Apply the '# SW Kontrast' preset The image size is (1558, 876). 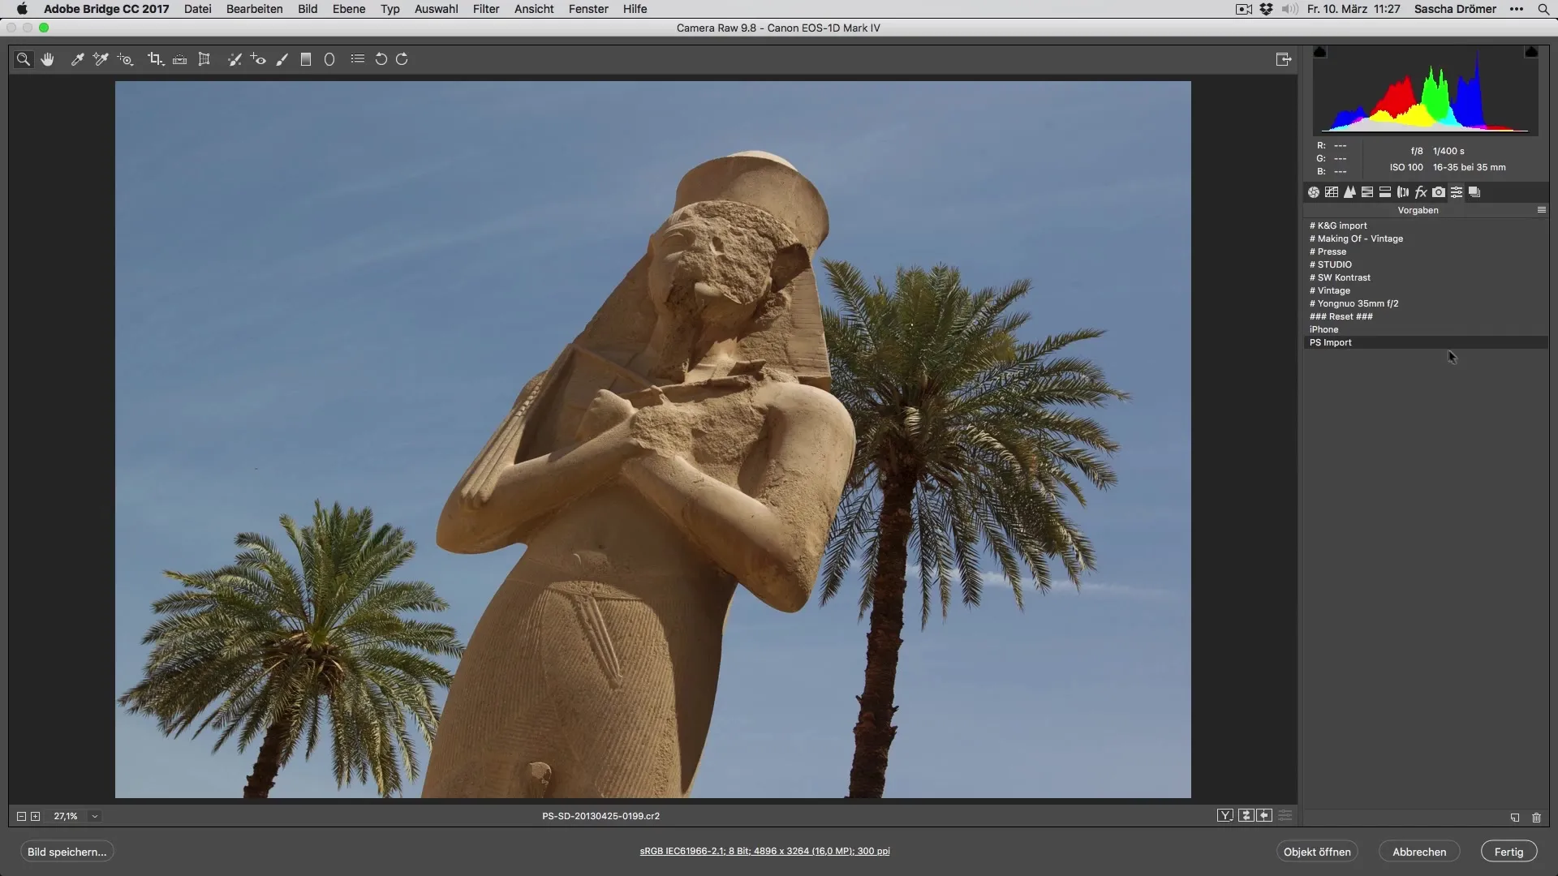1426,278
